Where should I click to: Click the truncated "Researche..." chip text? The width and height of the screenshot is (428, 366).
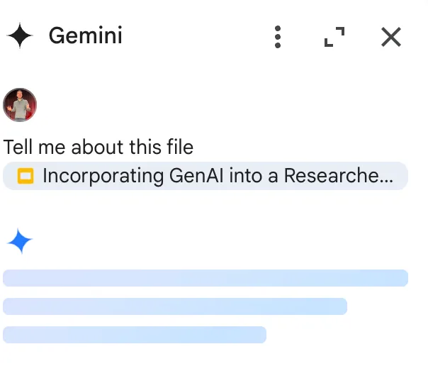click(x=338, y=176)
